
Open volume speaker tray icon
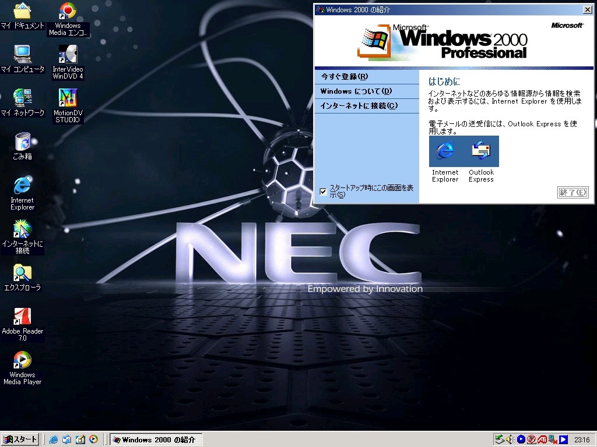click(x=510, y=440)
